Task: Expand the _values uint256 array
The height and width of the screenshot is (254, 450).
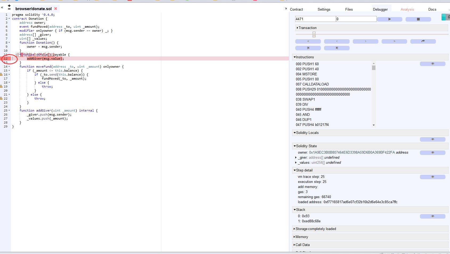Action: pos(296,163)
